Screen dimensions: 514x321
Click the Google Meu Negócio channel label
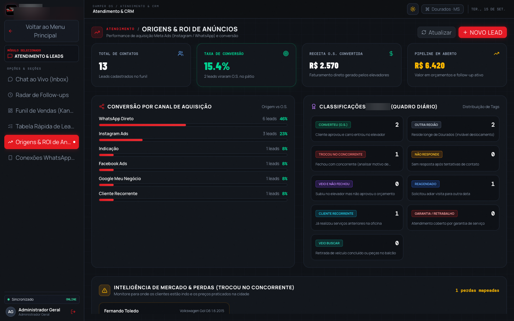coord(120,179)
